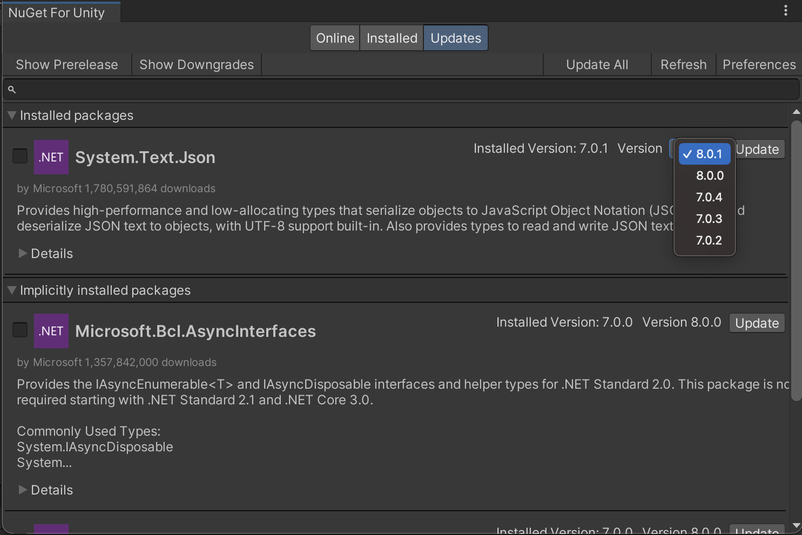Update Microsoft.Bcl.AsyncInterfaces package

pos(757,323)
